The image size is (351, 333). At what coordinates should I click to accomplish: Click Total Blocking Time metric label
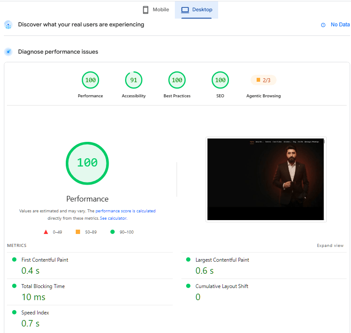coord(43,286)
